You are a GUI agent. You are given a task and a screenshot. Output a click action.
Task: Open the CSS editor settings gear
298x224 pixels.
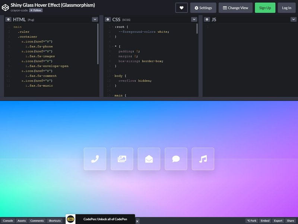[108, 19]
